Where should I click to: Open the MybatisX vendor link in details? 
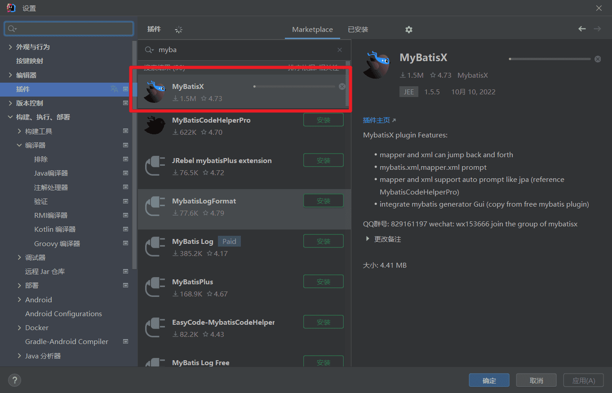(473, 75)
